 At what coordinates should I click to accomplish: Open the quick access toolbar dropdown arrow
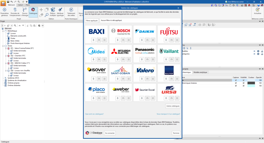click(27, 2)
